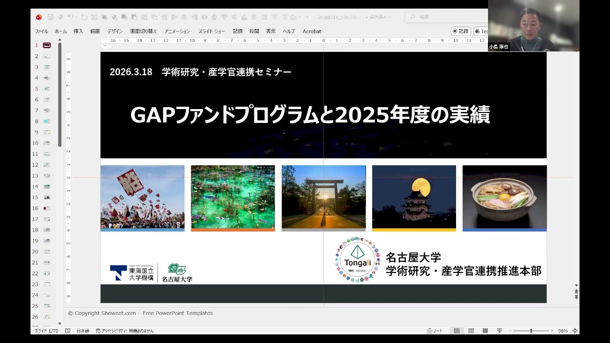Expand the undo history dropdown arrow
Image resolution: width=610 pixels, height=343 pixels.
point(76,17)
